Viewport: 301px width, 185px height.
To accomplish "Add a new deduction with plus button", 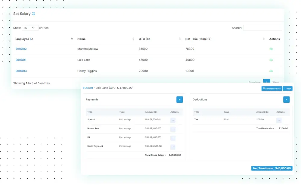I will [286, 99].
